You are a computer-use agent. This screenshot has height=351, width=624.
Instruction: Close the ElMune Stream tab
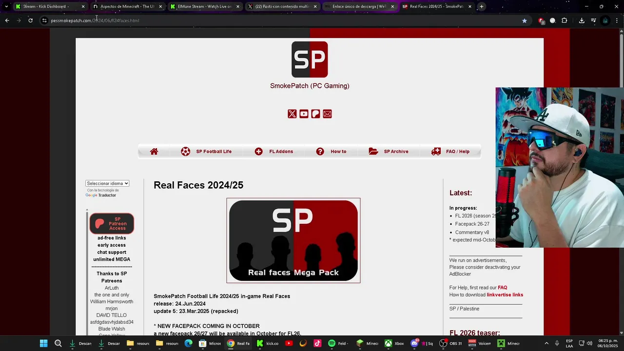click(x=238, y=6)
